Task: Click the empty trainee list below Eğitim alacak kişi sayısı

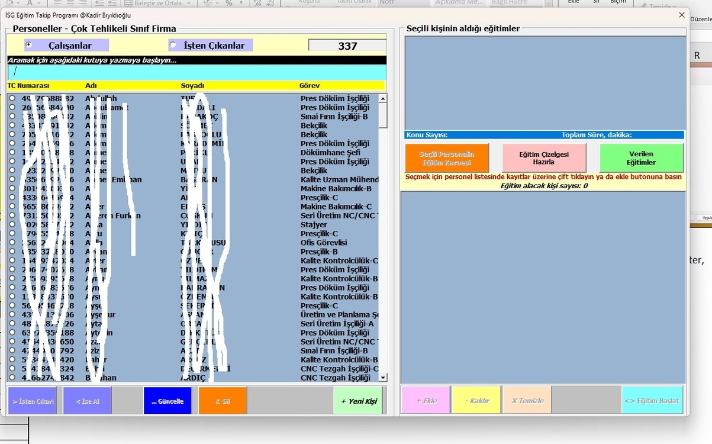Action: (543, 287)
